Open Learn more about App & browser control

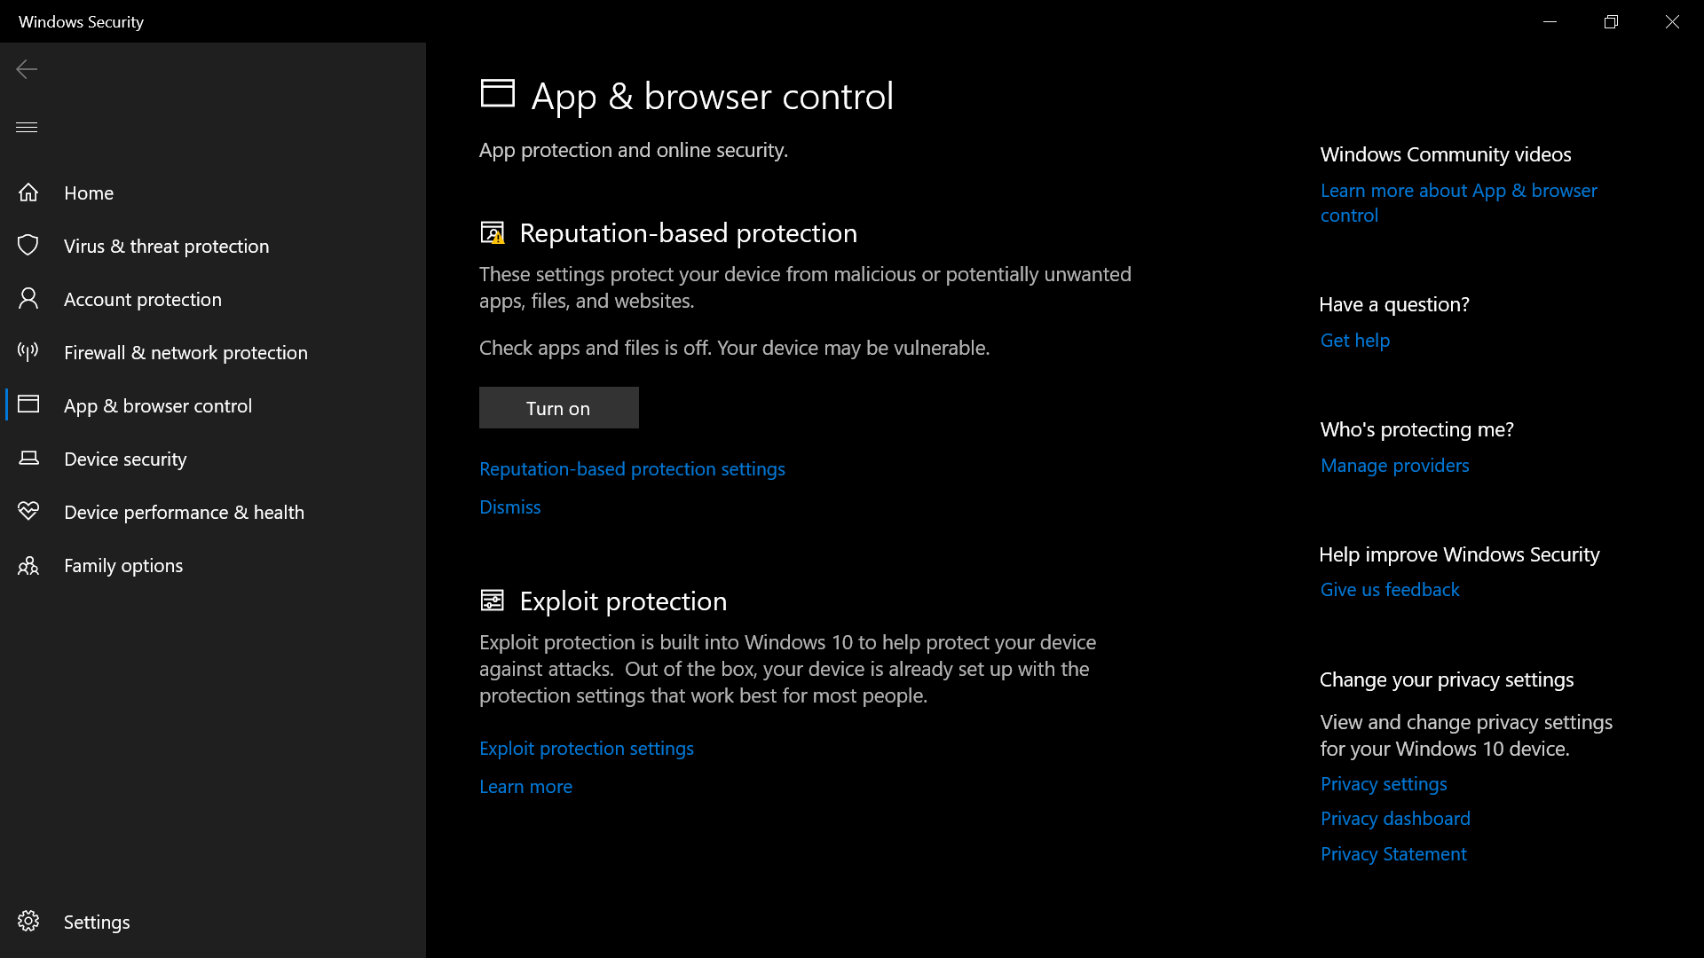coord(1458,202)
